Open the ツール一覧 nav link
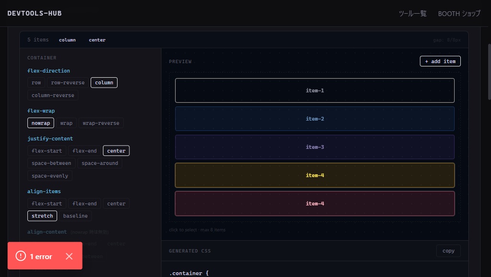 pyautogui.click(x=412, y=13)
